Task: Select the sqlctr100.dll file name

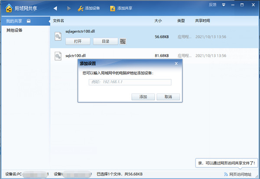Action: [75, 56]
